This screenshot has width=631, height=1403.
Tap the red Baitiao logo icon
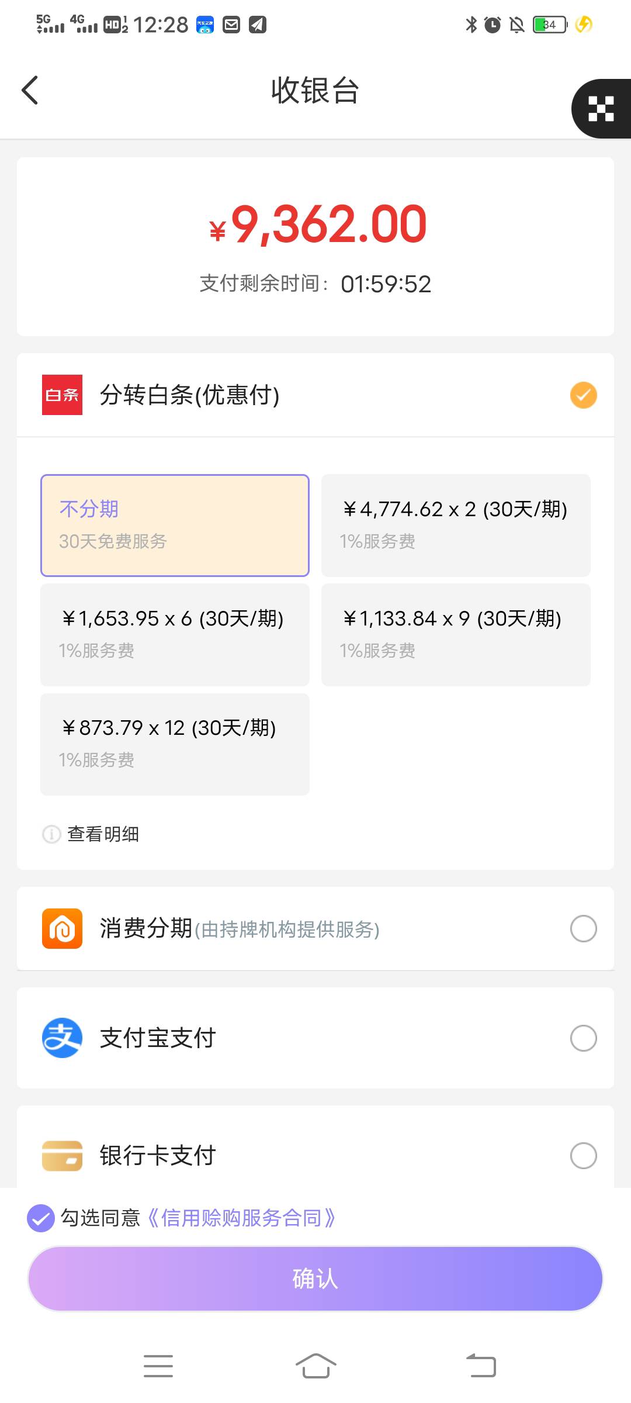(62, 395)
